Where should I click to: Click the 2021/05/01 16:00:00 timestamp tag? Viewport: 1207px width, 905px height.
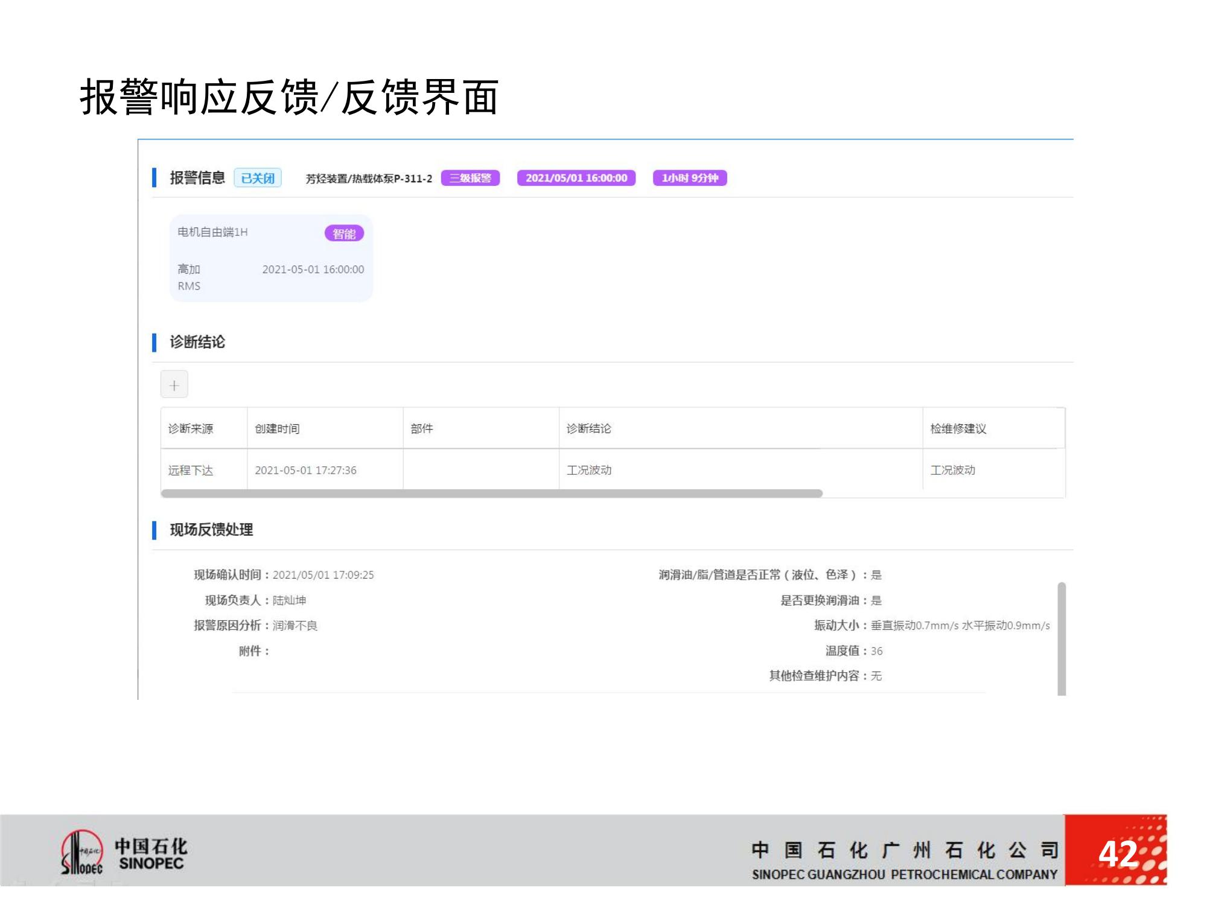576,178
